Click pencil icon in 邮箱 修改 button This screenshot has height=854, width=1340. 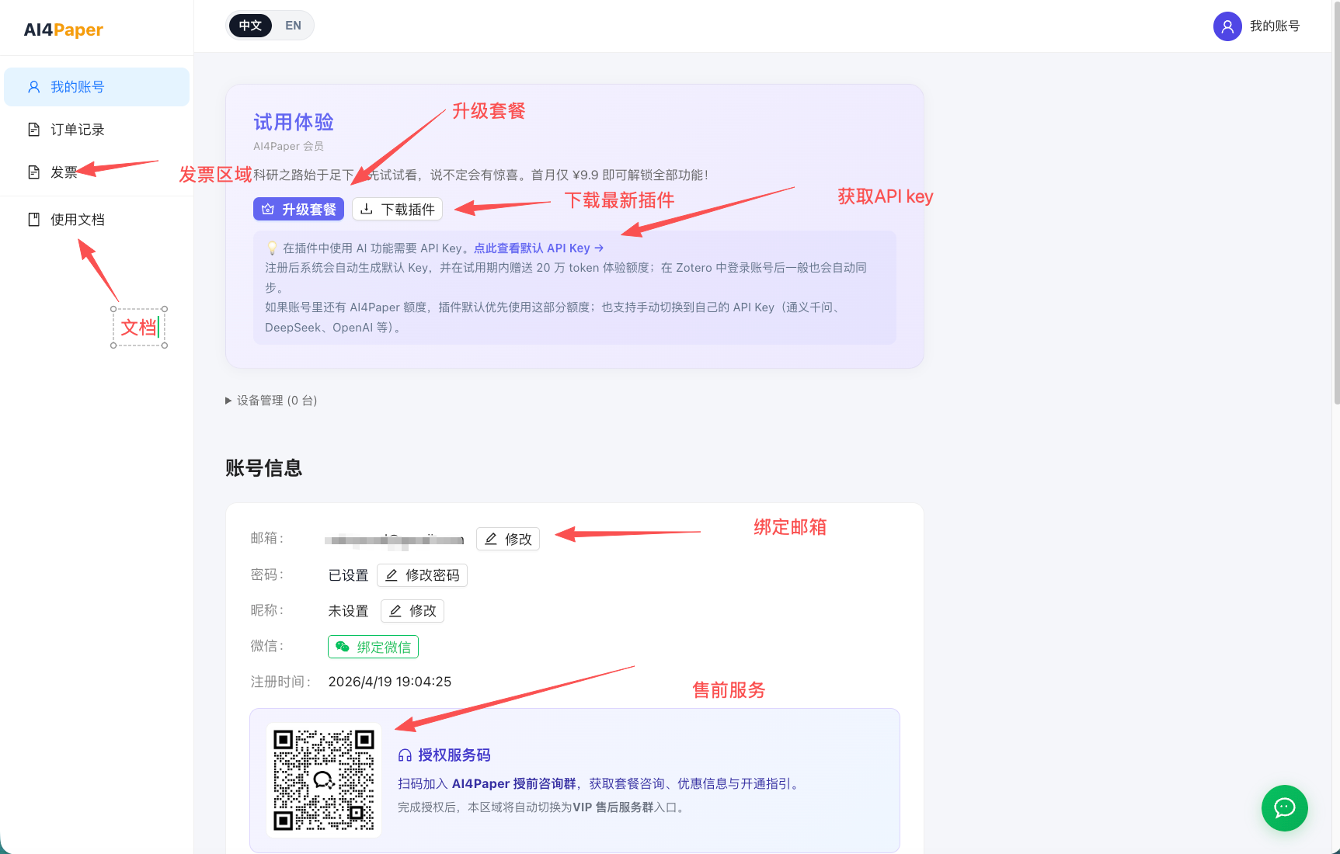tap(491, 539)
